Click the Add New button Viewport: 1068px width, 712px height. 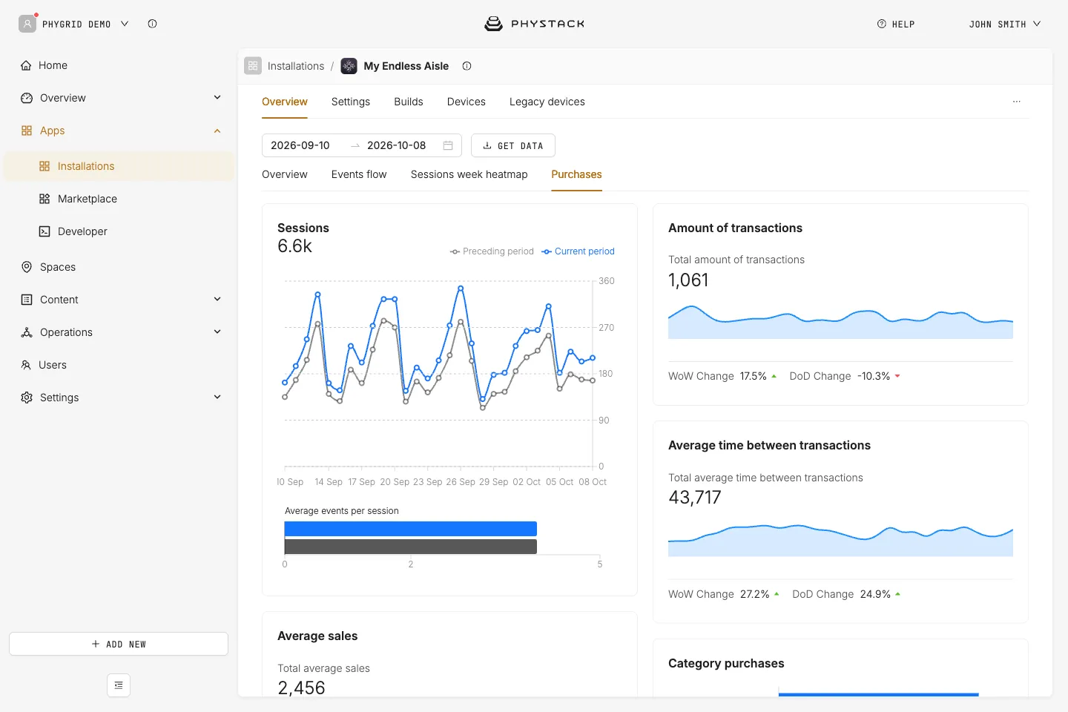(119, 644)
